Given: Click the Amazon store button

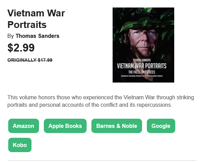Looking at the screenshot, I should 24,126.
